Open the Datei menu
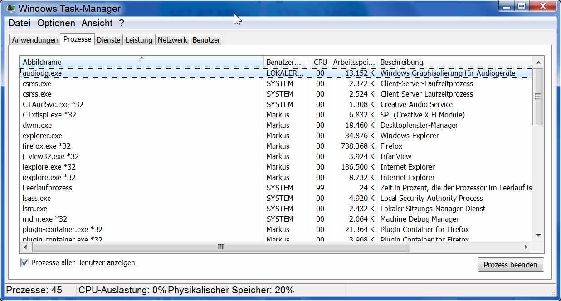The height and width of the screenshot is (301, 561). (20, 23)
